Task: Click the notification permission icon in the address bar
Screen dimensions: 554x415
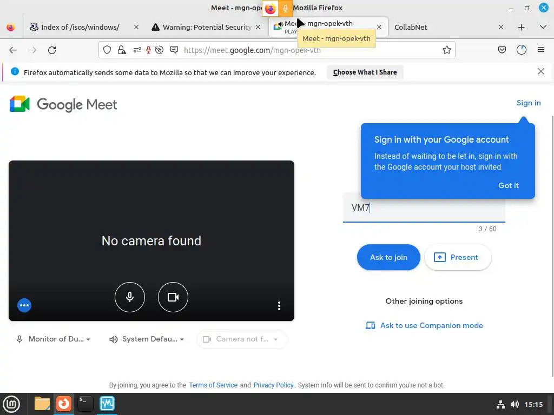Action: 174,50
